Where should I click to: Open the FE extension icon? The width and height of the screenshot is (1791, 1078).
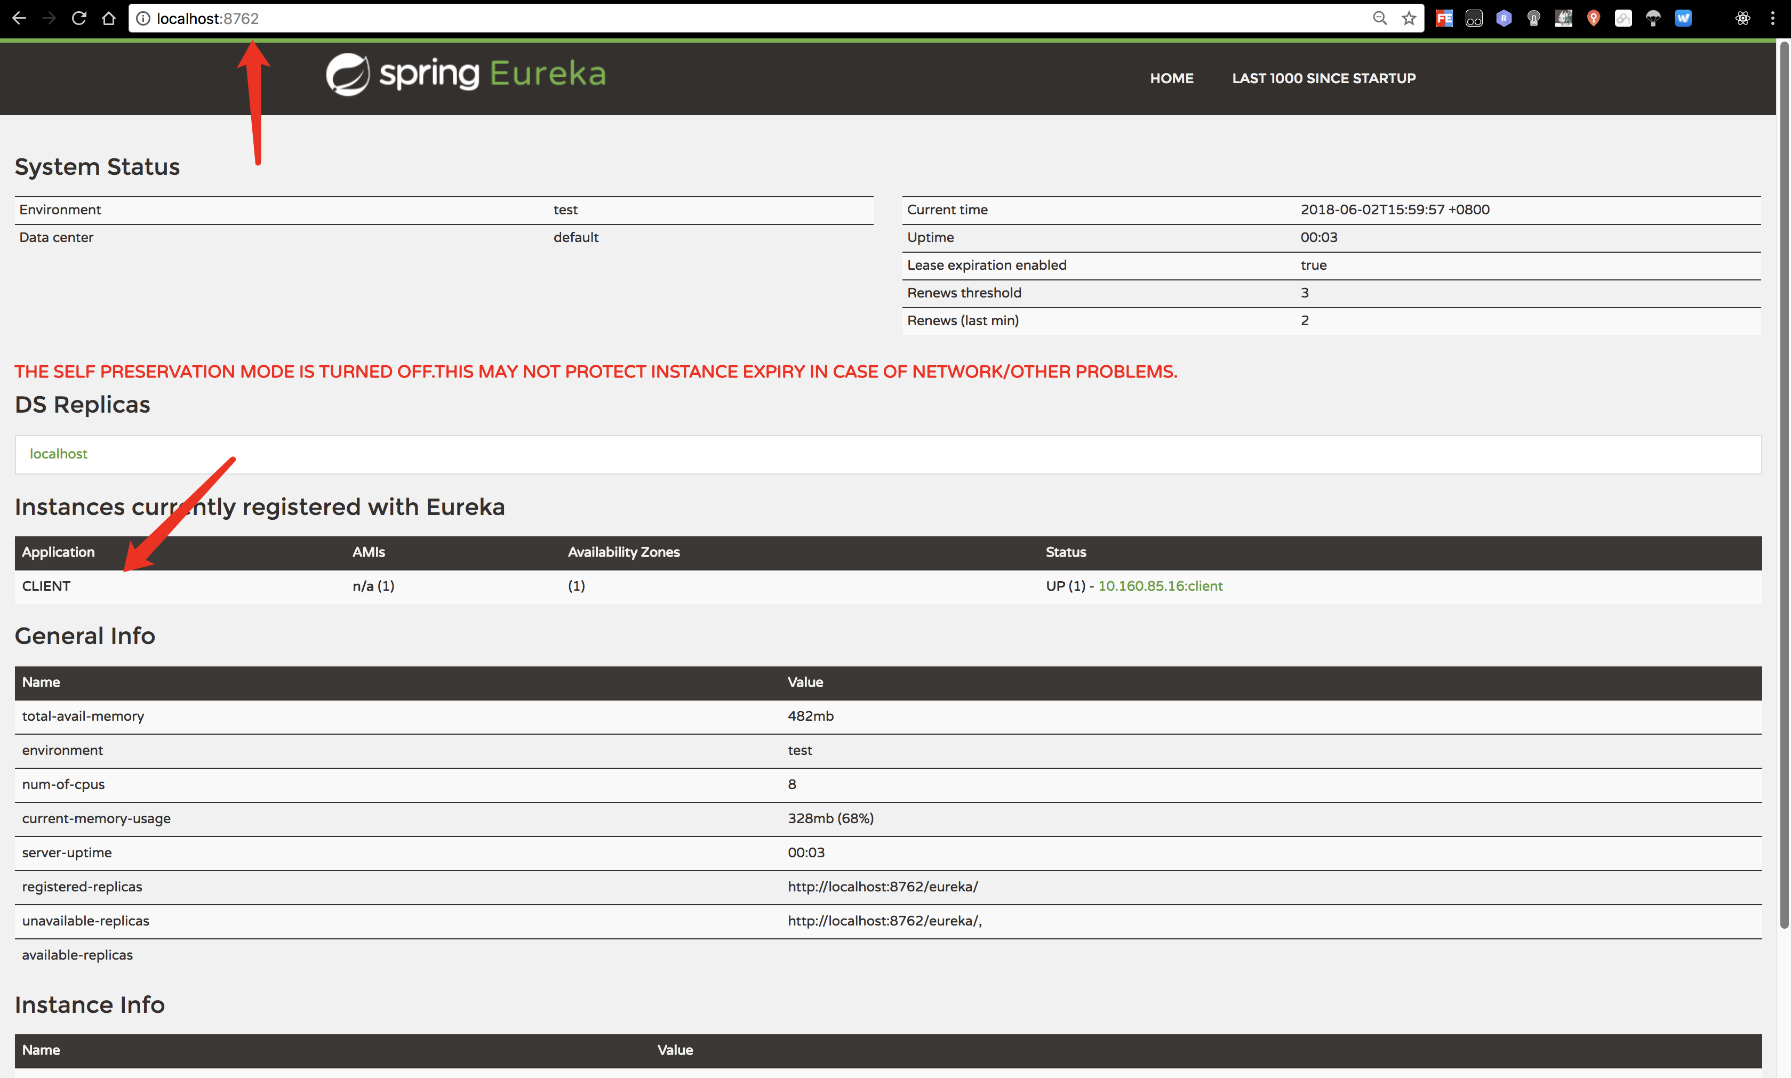point(1444,18)
